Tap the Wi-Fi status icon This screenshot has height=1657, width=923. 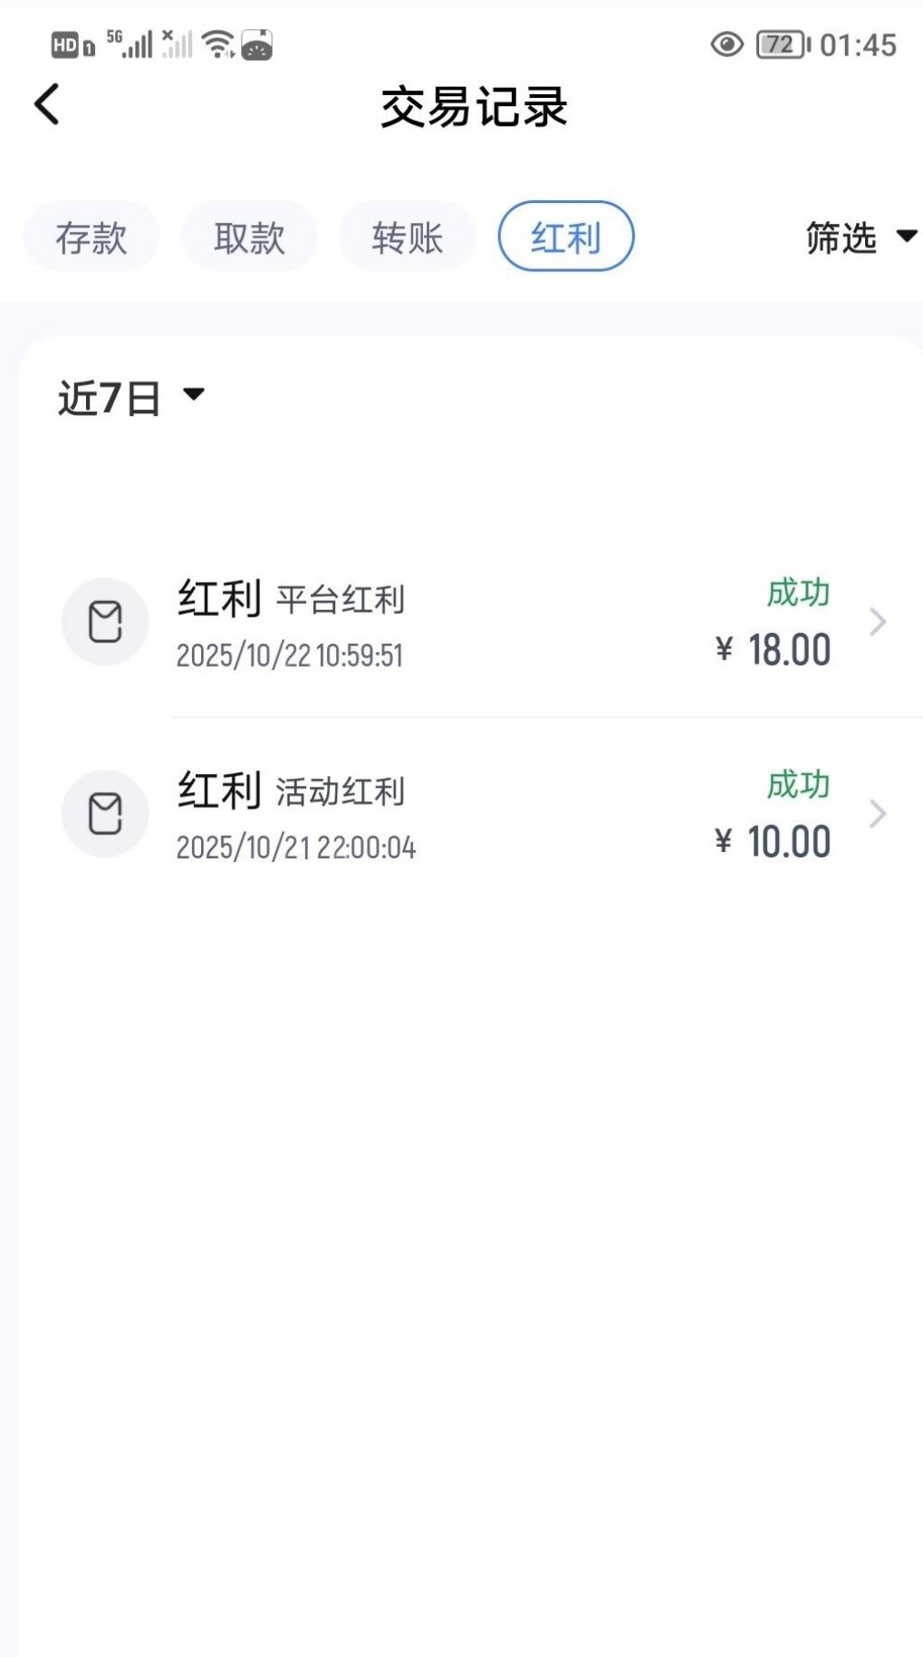[x=218, y=44]
